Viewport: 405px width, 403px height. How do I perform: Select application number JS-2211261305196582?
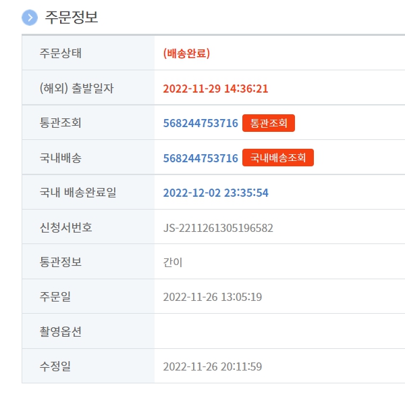pyautogui.click(x=218, y=228)
